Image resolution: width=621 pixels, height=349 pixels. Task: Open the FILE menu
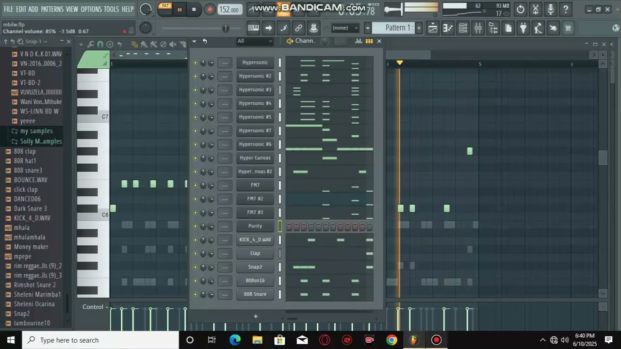(x=8, y=9)
